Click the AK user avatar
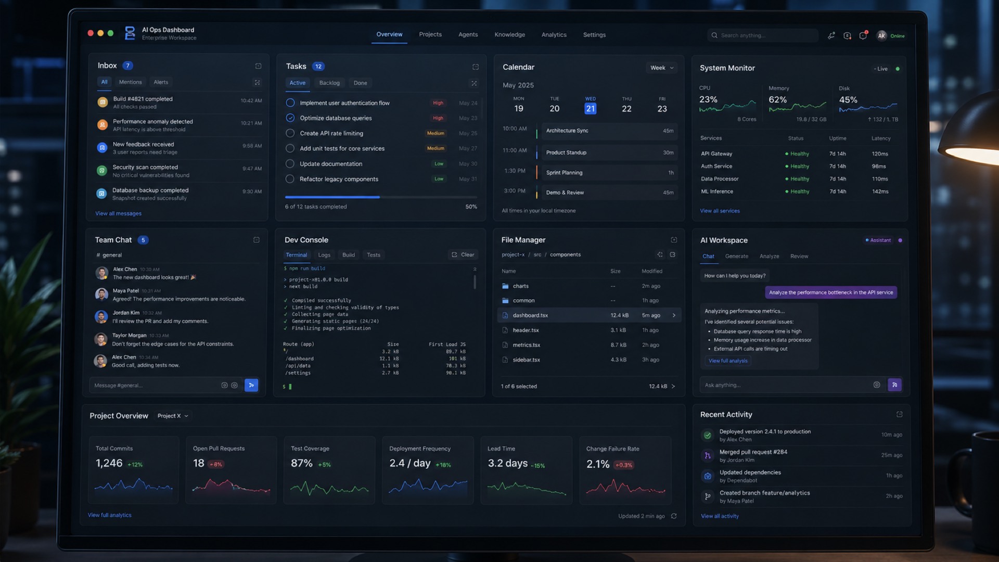Viewport: 999px width, 562px height. pos(881,35)
